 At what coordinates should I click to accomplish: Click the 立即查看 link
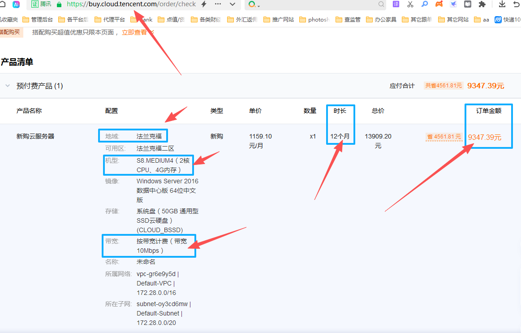tap(134, 32)
